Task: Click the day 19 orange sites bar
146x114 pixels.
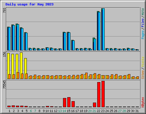Action: 86,76
